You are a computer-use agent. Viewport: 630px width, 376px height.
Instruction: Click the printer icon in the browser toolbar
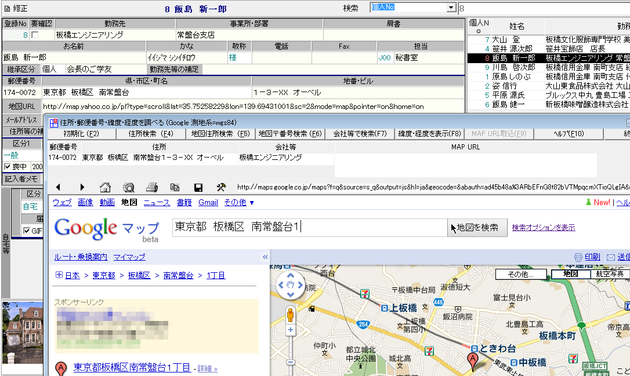[x=152, y=187]
